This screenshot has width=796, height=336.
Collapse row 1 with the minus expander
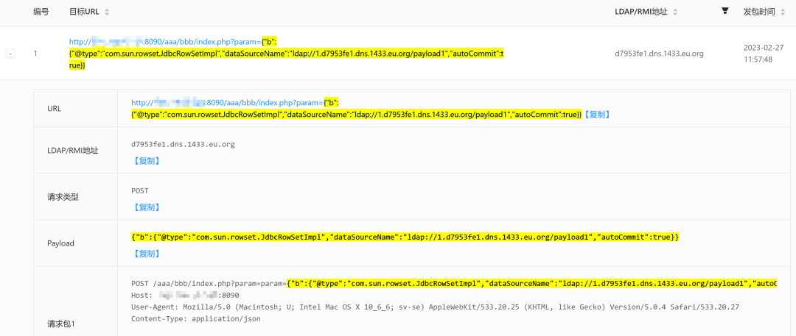[x=10, y=54]
